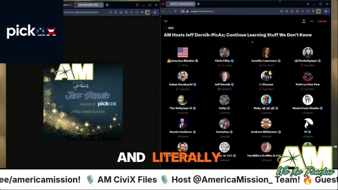Open the Space's three-dot more options
This screenshot has width=338, height=190.
pyautogui.click(x=312, y=21)
